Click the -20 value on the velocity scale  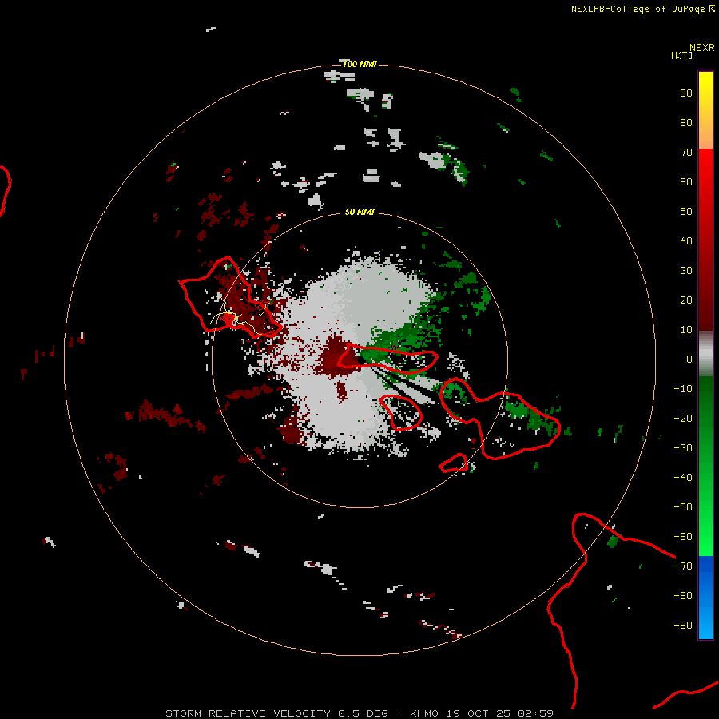[683, 419]
